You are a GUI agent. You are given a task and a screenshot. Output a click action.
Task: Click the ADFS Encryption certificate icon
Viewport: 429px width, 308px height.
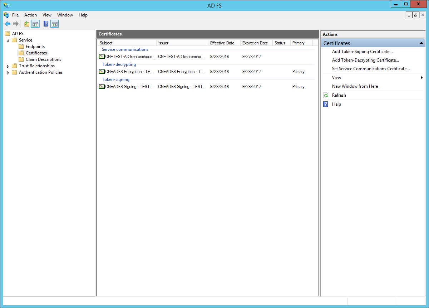click(102, 72)
